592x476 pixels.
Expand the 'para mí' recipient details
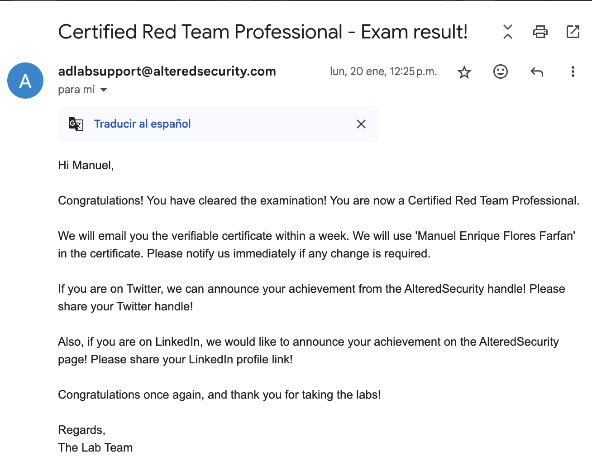pos(104,90)
